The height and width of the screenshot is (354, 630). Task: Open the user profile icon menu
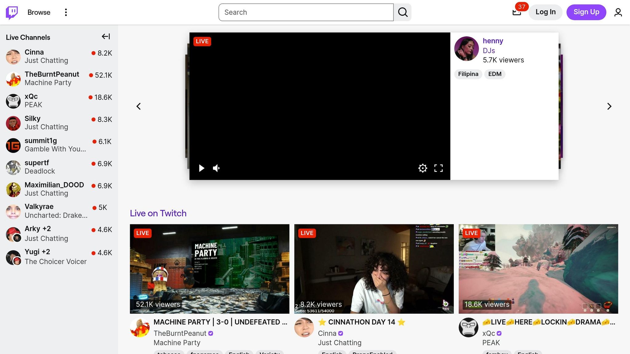pyautogui.click(x=618, y=12)
